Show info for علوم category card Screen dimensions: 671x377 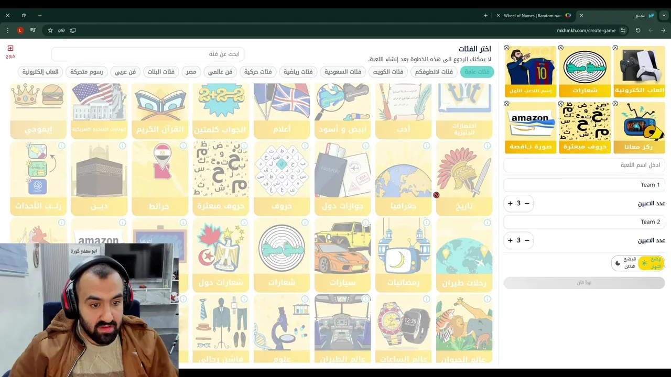click(x=305, y=299)
